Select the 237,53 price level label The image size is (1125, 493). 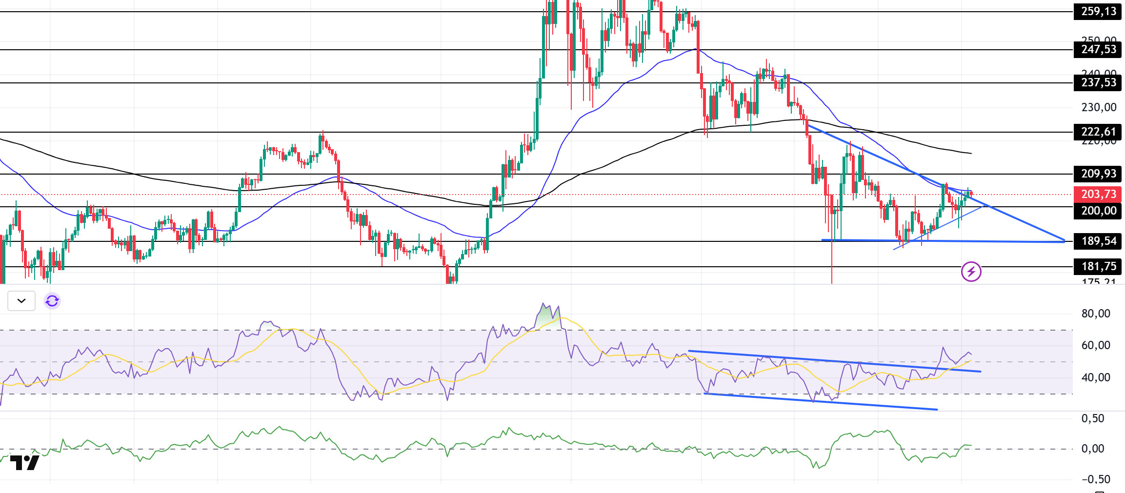pyautogui.click(x=1098, y=82)
